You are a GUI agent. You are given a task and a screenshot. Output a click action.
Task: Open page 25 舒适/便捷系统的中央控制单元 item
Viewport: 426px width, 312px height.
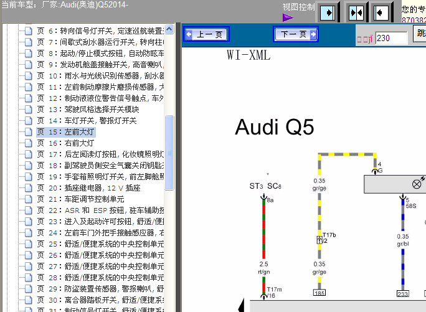pos(100,244)
